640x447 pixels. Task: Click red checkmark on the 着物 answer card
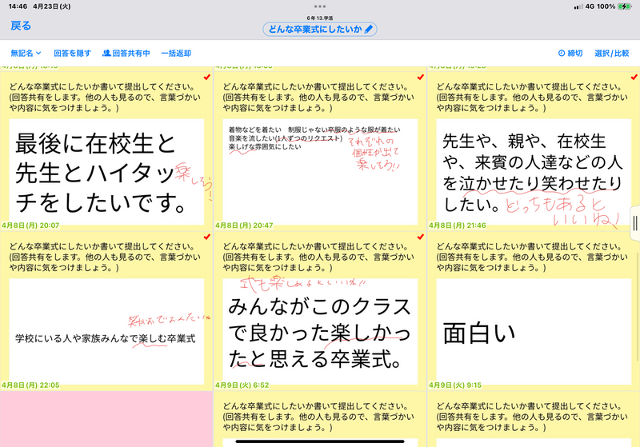[421, 77]
